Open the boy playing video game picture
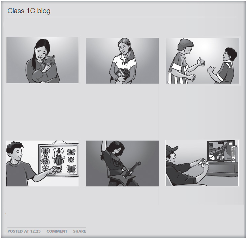This screenshot has width=247, height=239. (x=202, y=163)
